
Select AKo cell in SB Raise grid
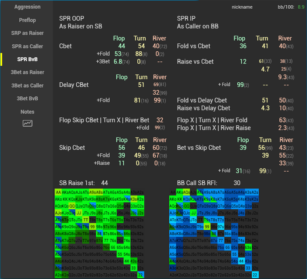point(58,199)
